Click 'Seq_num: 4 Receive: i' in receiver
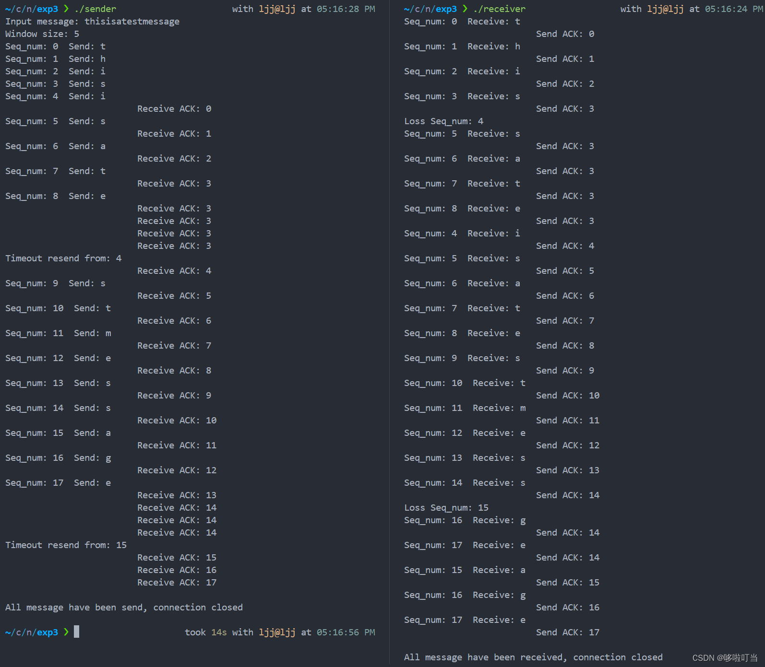 point(462,234)
